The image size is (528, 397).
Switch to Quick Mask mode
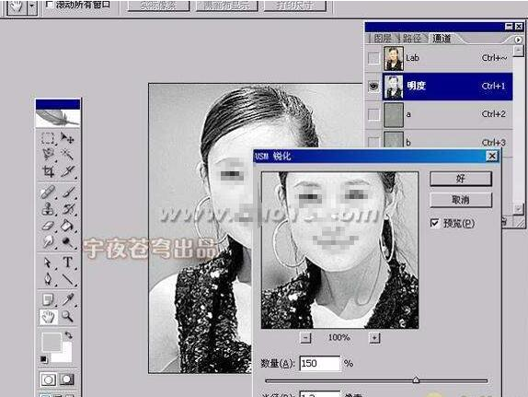point(67,379)
